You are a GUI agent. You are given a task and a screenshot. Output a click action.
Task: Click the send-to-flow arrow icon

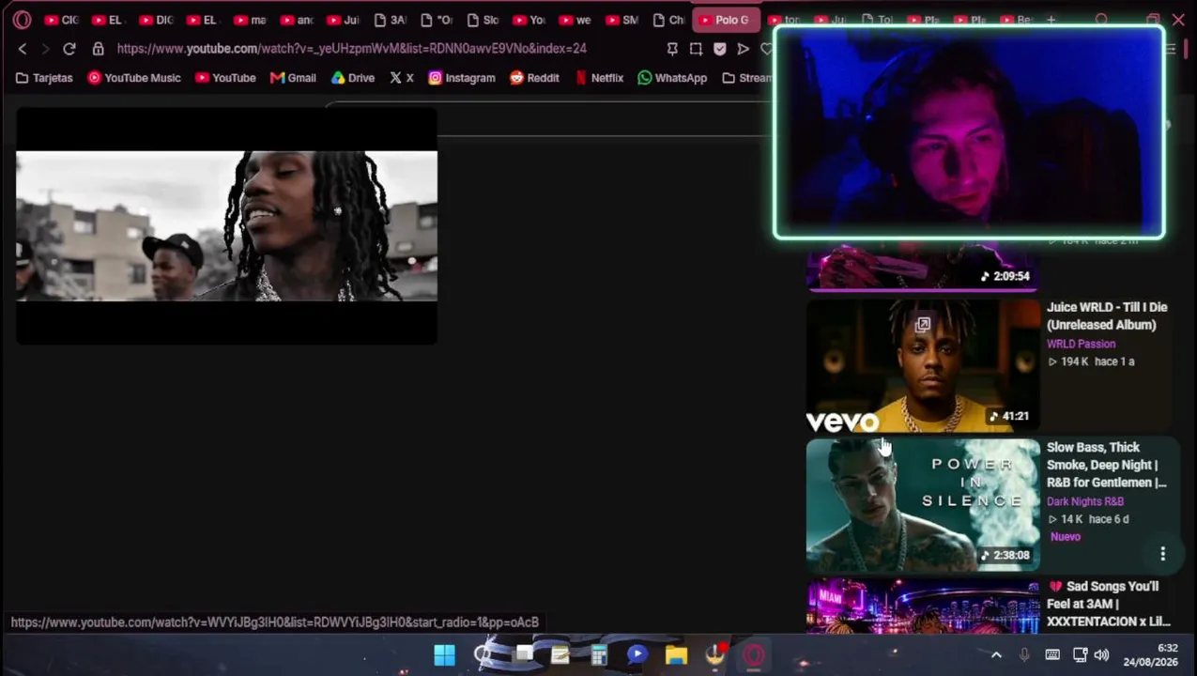[744, 49]
